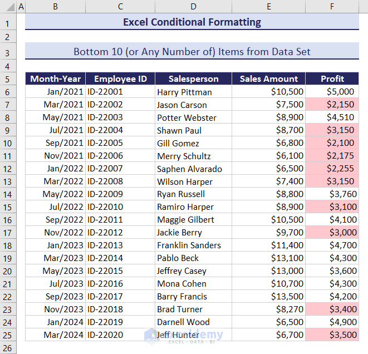Screen dimensions: 368x354
Task: Click the Sales Amount header cell
Action: point(269,78)
